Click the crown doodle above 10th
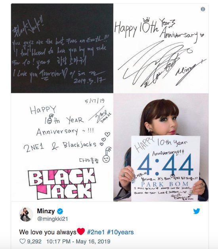 pyautogui.click(x=147, y=20)
